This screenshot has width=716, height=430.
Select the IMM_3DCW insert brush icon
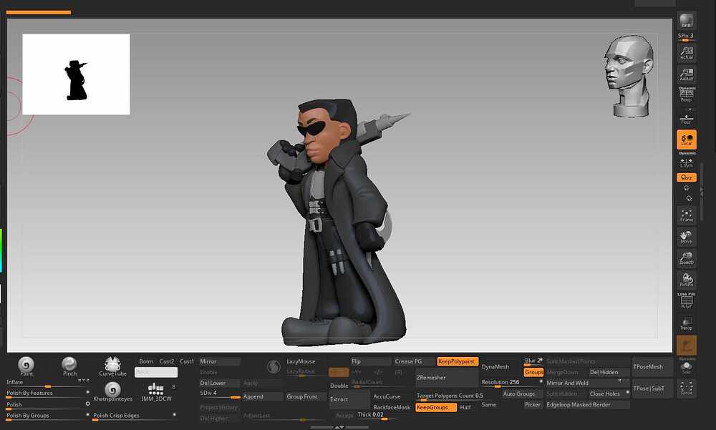point(155,391)
